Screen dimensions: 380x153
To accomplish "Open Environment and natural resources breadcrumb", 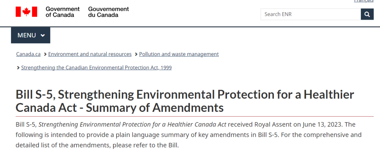I will [x=90, y=54].
